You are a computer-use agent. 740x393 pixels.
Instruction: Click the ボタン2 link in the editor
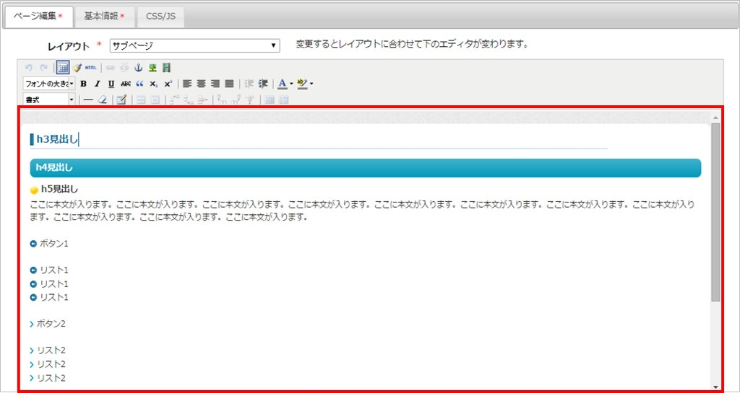pos(51,324)
